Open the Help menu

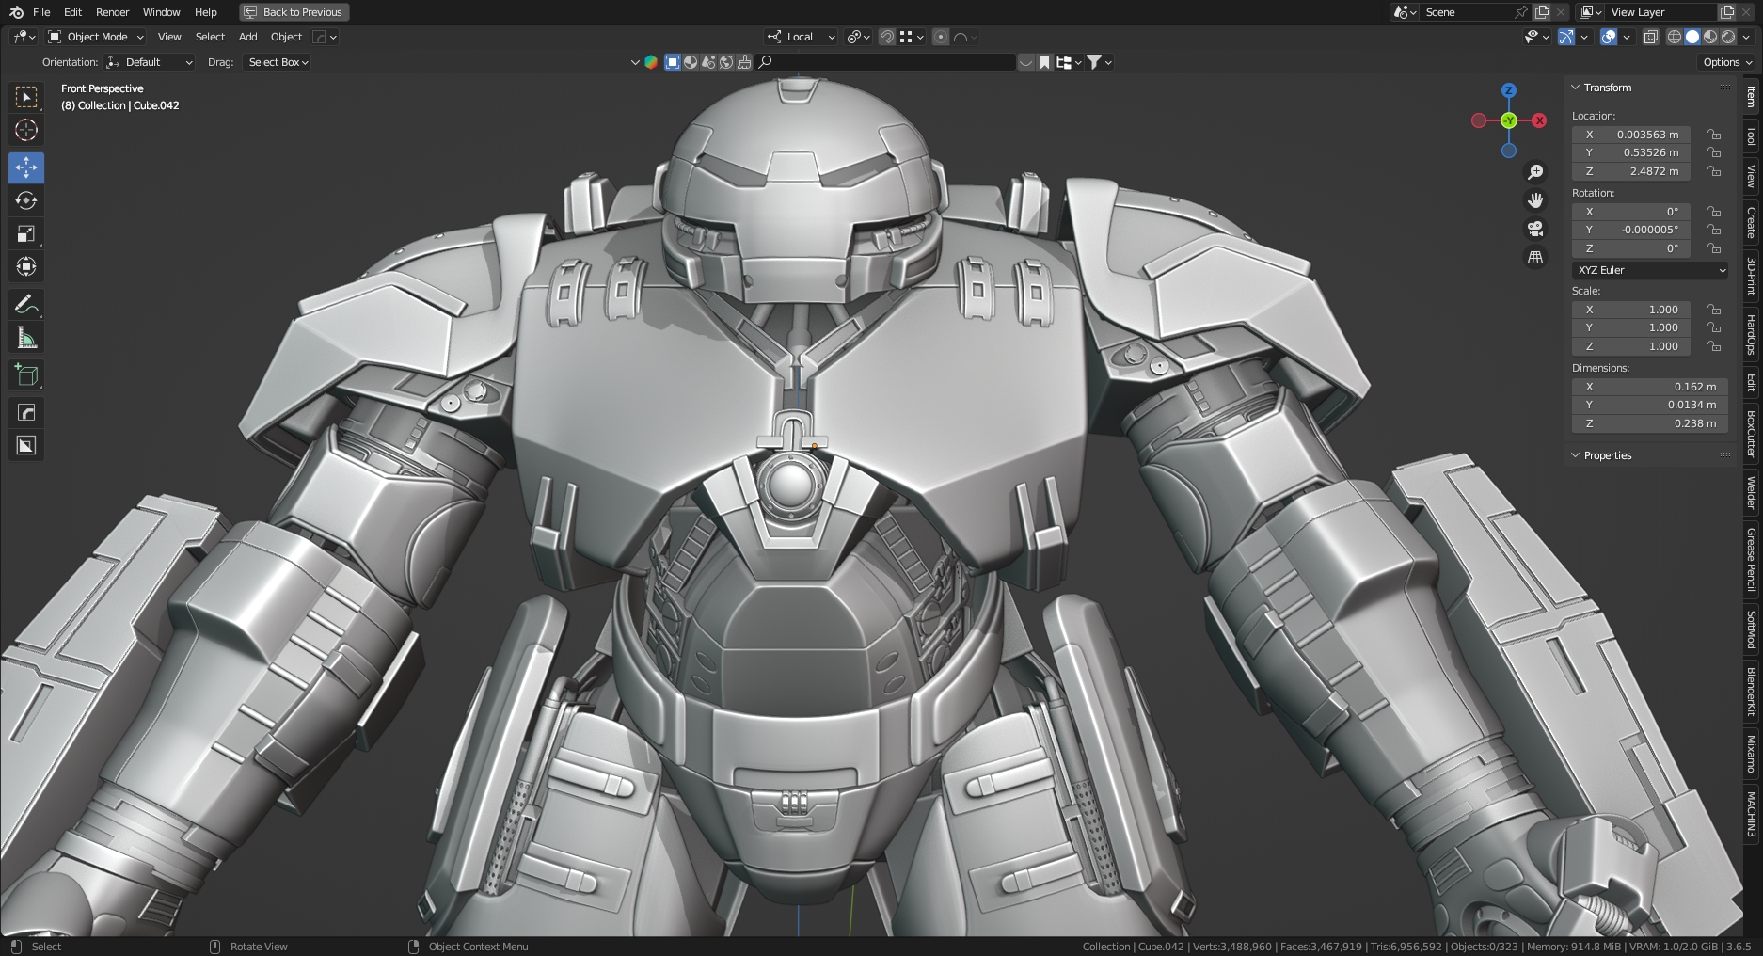tap(205, 12)
